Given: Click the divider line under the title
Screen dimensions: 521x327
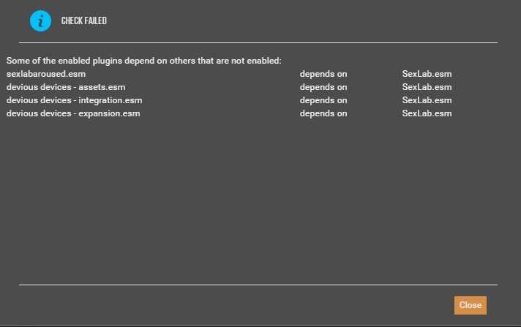Looking at the screenshot, I should click(258, 42).
